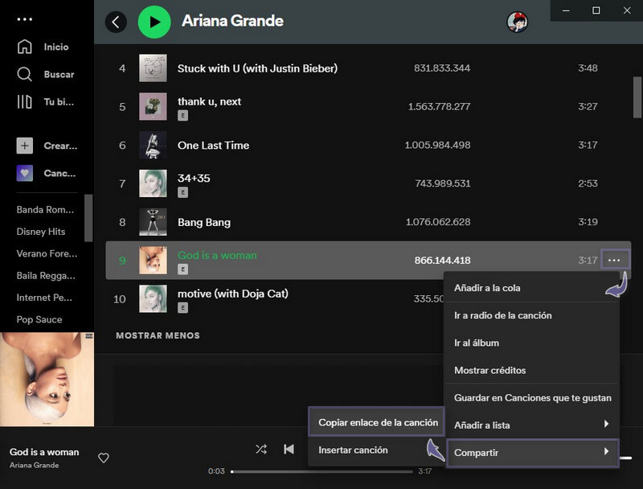
Task: Click One Last Time album thumbnail
Action: (153, 145)
